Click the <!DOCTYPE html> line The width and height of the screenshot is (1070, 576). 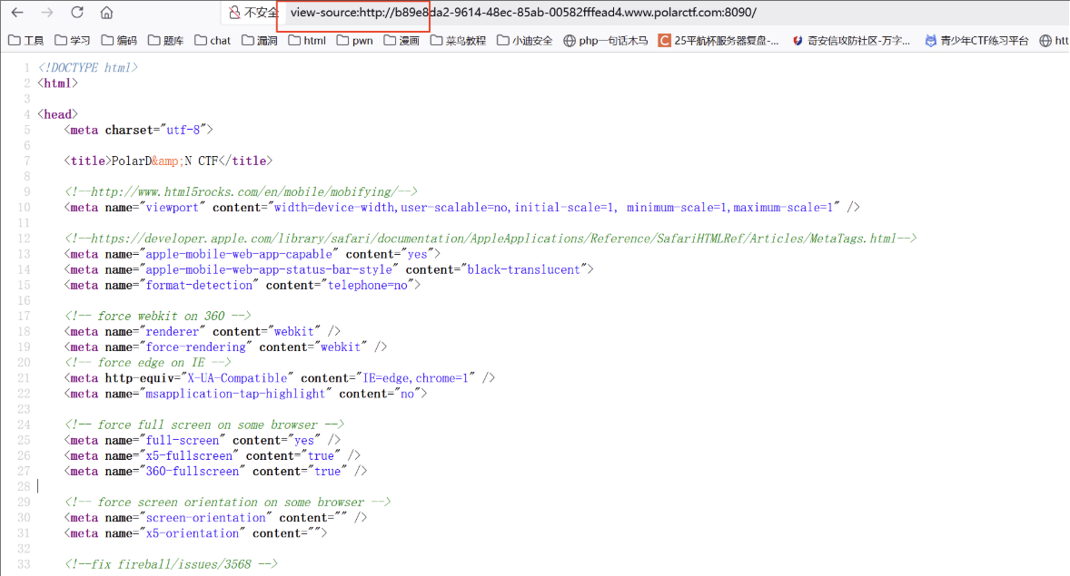[88, 67]
